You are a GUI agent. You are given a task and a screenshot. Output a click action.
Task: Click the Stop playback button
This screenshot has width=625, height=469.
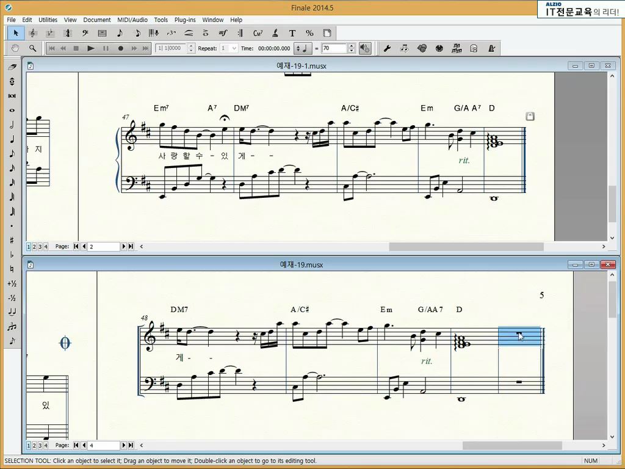pyautogui.click(x=76, y=48)
